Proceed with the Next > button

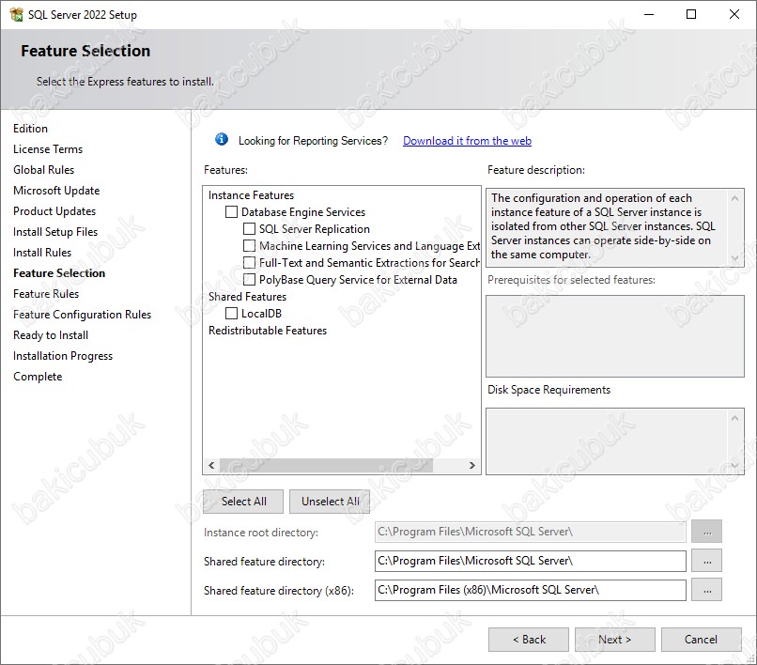point(614,640)
